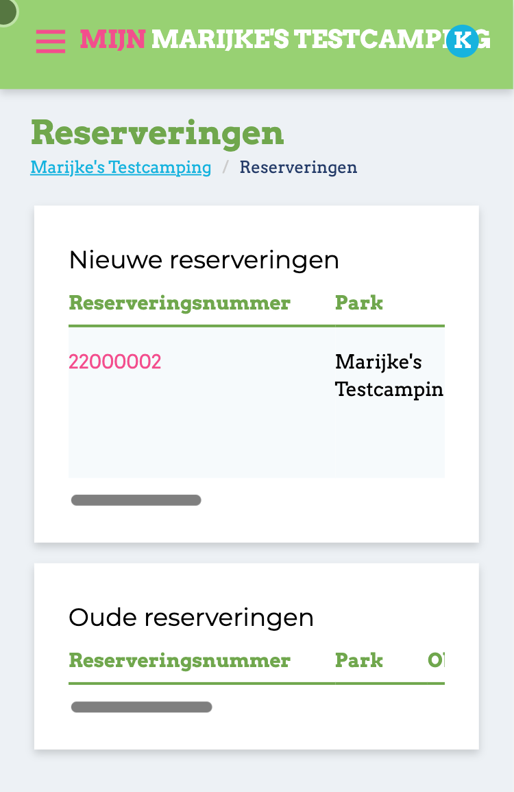Open the pink hamburger menu
The width and height of the screenshot is (514, 792).
51,41
